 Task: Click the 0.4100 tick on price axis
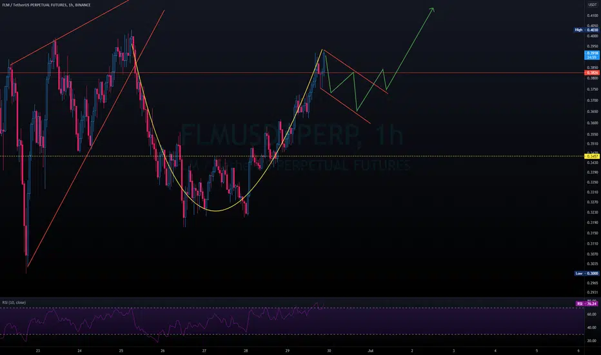pos(593,15)
